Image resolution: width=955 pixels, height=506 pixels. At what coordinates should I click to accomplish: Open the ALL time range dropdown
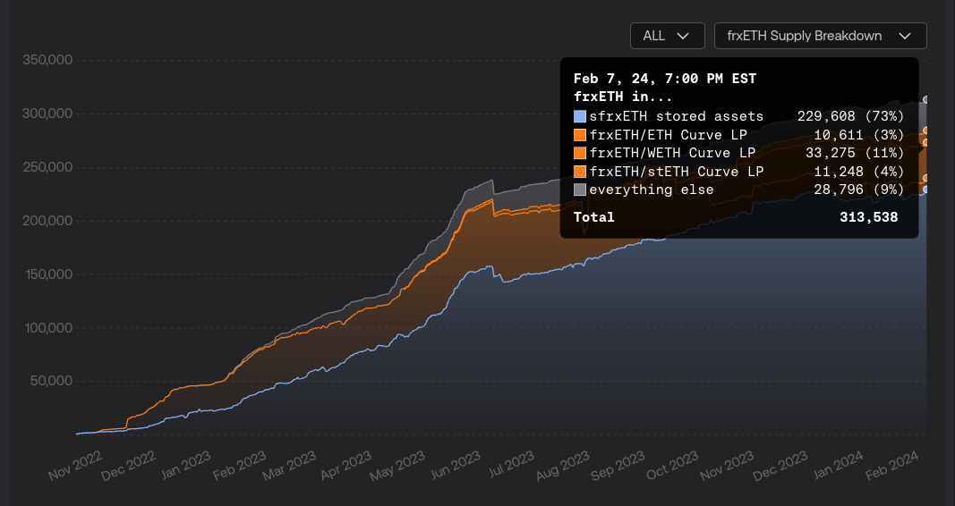coord(666,36)
